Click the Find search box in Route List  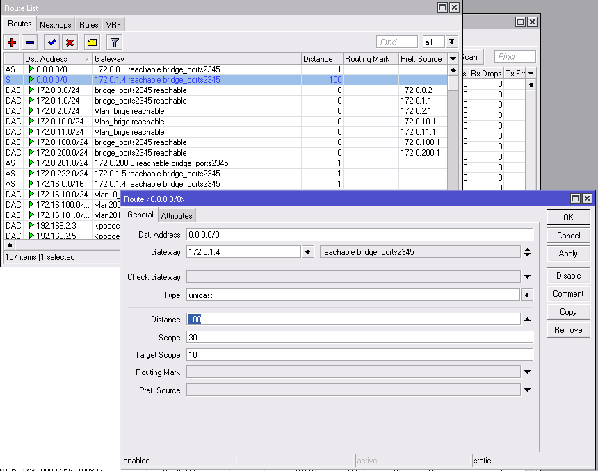396,42
